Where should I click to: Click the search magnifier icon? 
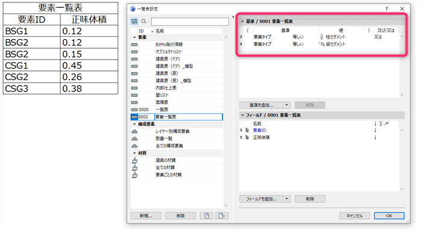[144, 21]
